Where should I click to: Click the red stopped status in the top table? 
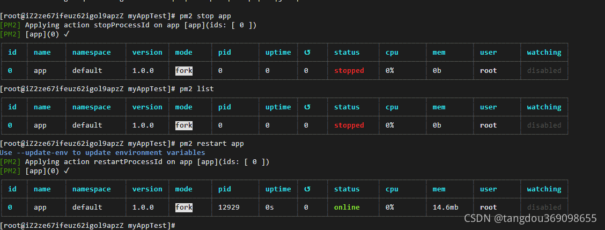pos(349,71)
